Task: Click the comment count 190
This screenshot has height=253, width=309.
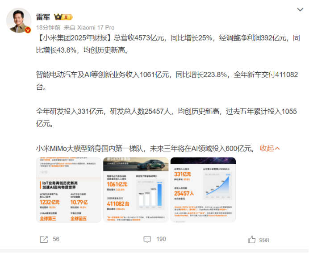Action: tap(161, 239)
